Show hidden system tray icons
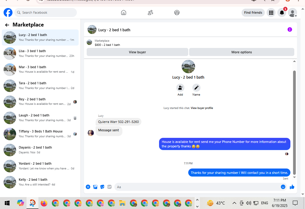This screenshot has height=209, width=305. click(x=234, y=203)
